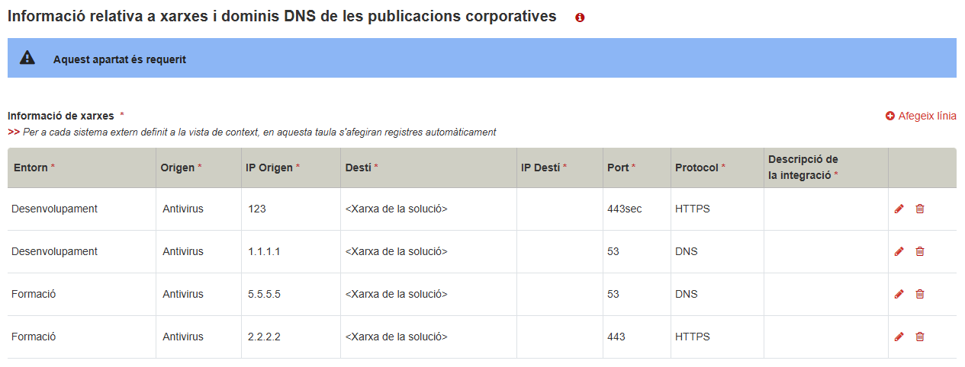The image size is (965, 367).
Task: Click Formació in the 5.5.5.5 row
Action: (x=34, y=294)
